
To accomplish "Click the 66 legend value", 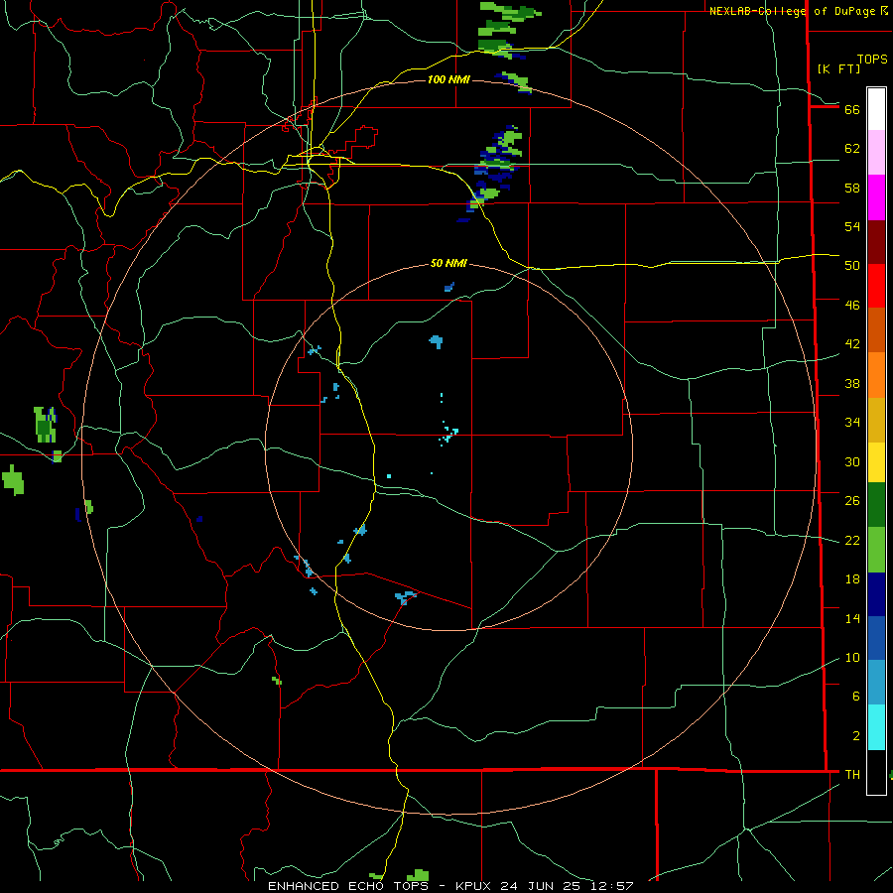I will click(x=852, y=109).
